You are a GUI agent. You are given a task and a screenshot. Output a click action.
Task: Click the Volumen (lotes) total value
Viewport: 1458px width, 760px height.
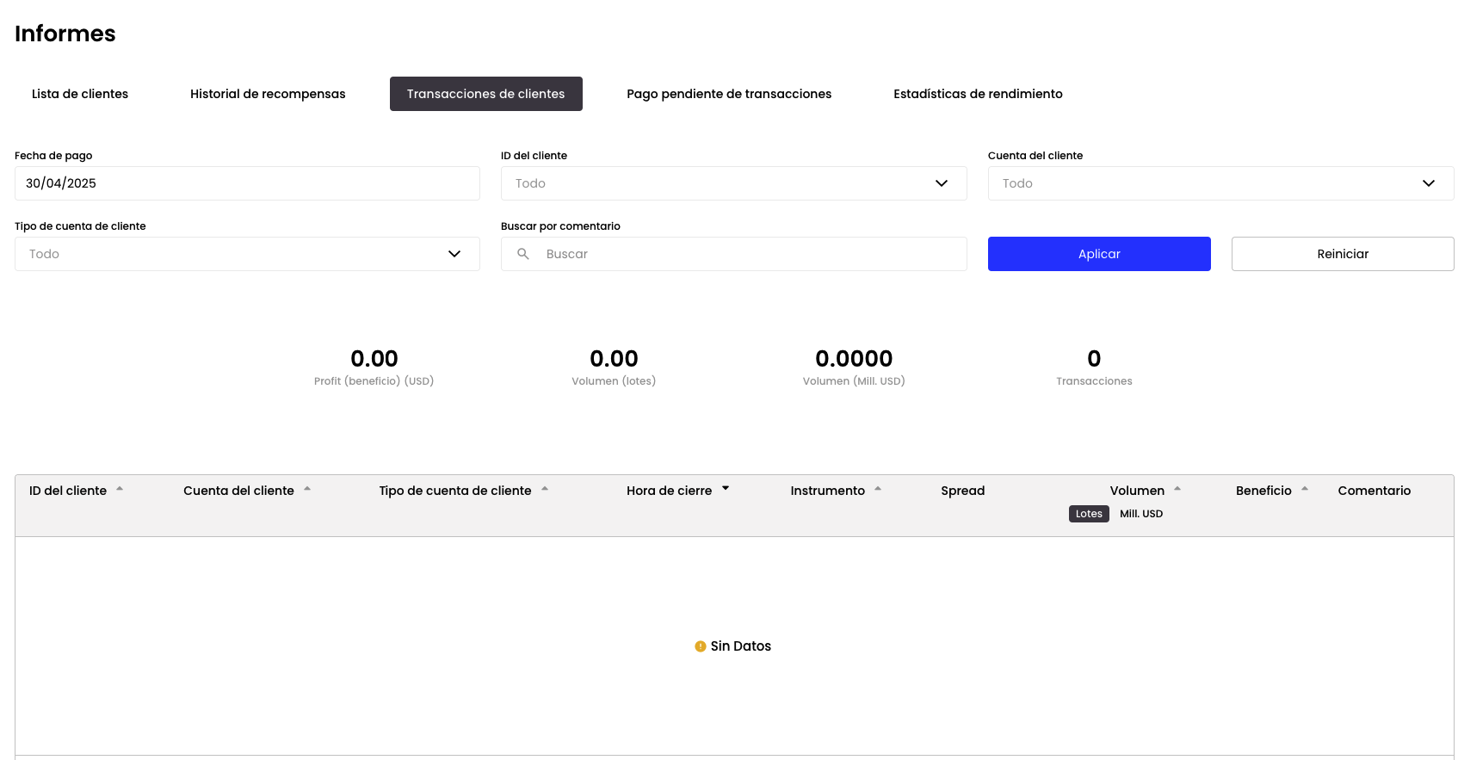click(x=614, y=358)
